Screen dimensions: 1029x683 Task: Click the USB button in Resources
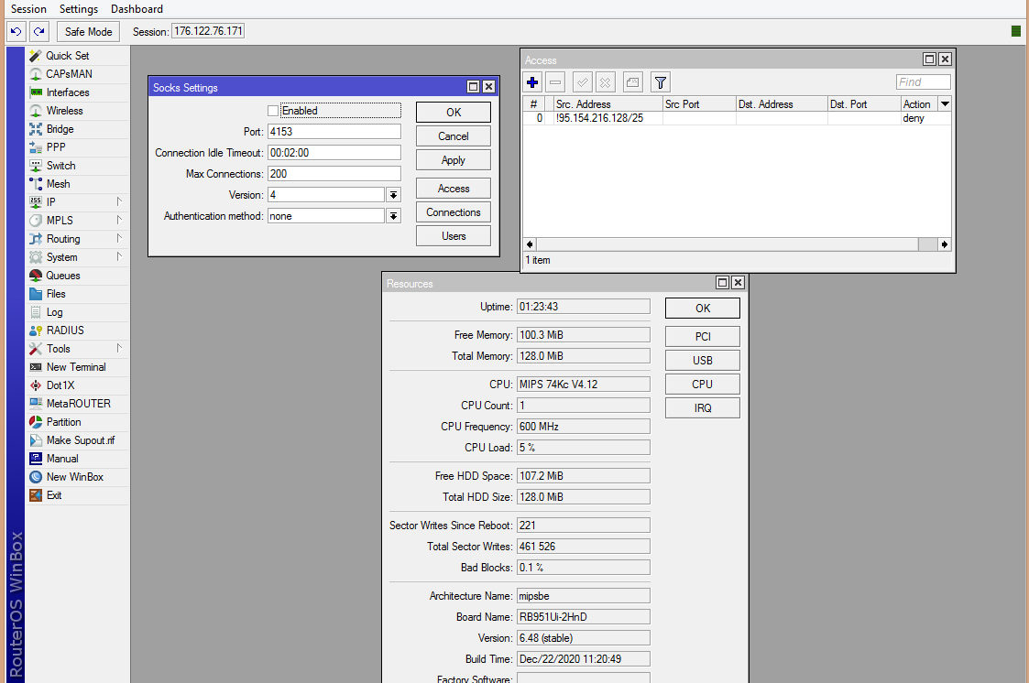coord(703,361)
